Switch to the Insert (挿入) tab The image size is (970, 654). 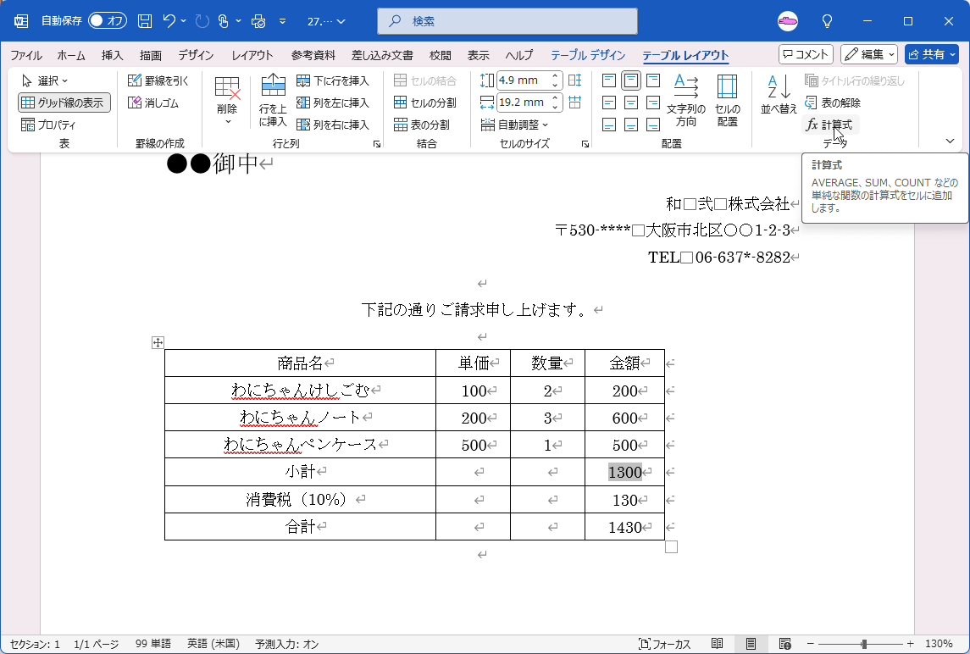click(x=112, y=55)
